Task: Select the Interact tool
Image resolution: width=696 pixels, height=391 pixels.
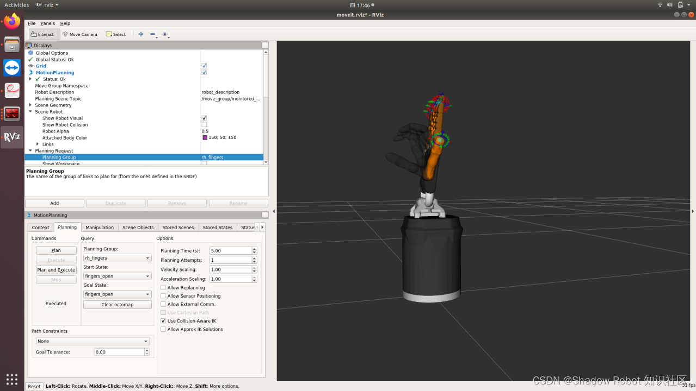Action: (x=45, y=34)
